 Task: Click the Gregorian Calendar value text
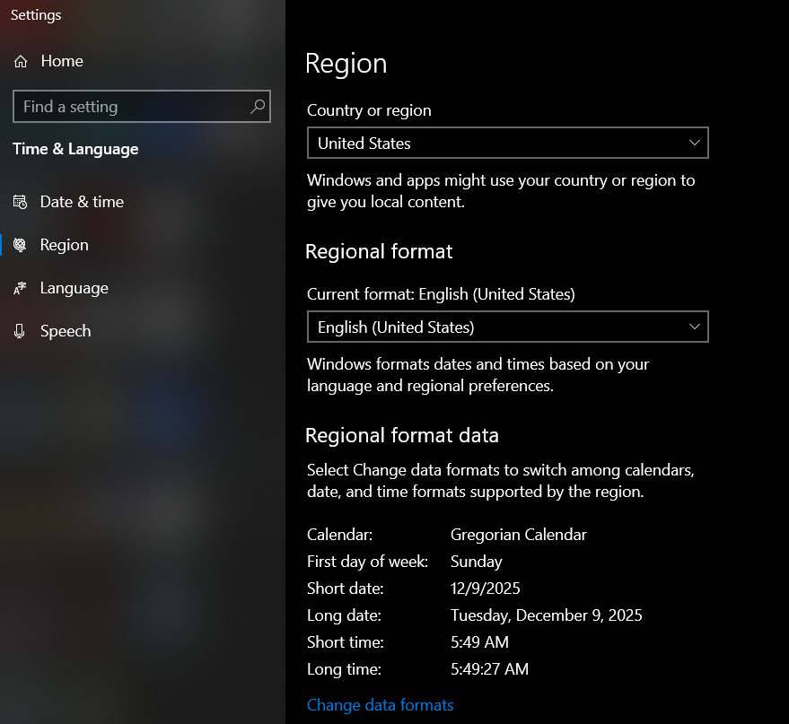click(518, 535)
